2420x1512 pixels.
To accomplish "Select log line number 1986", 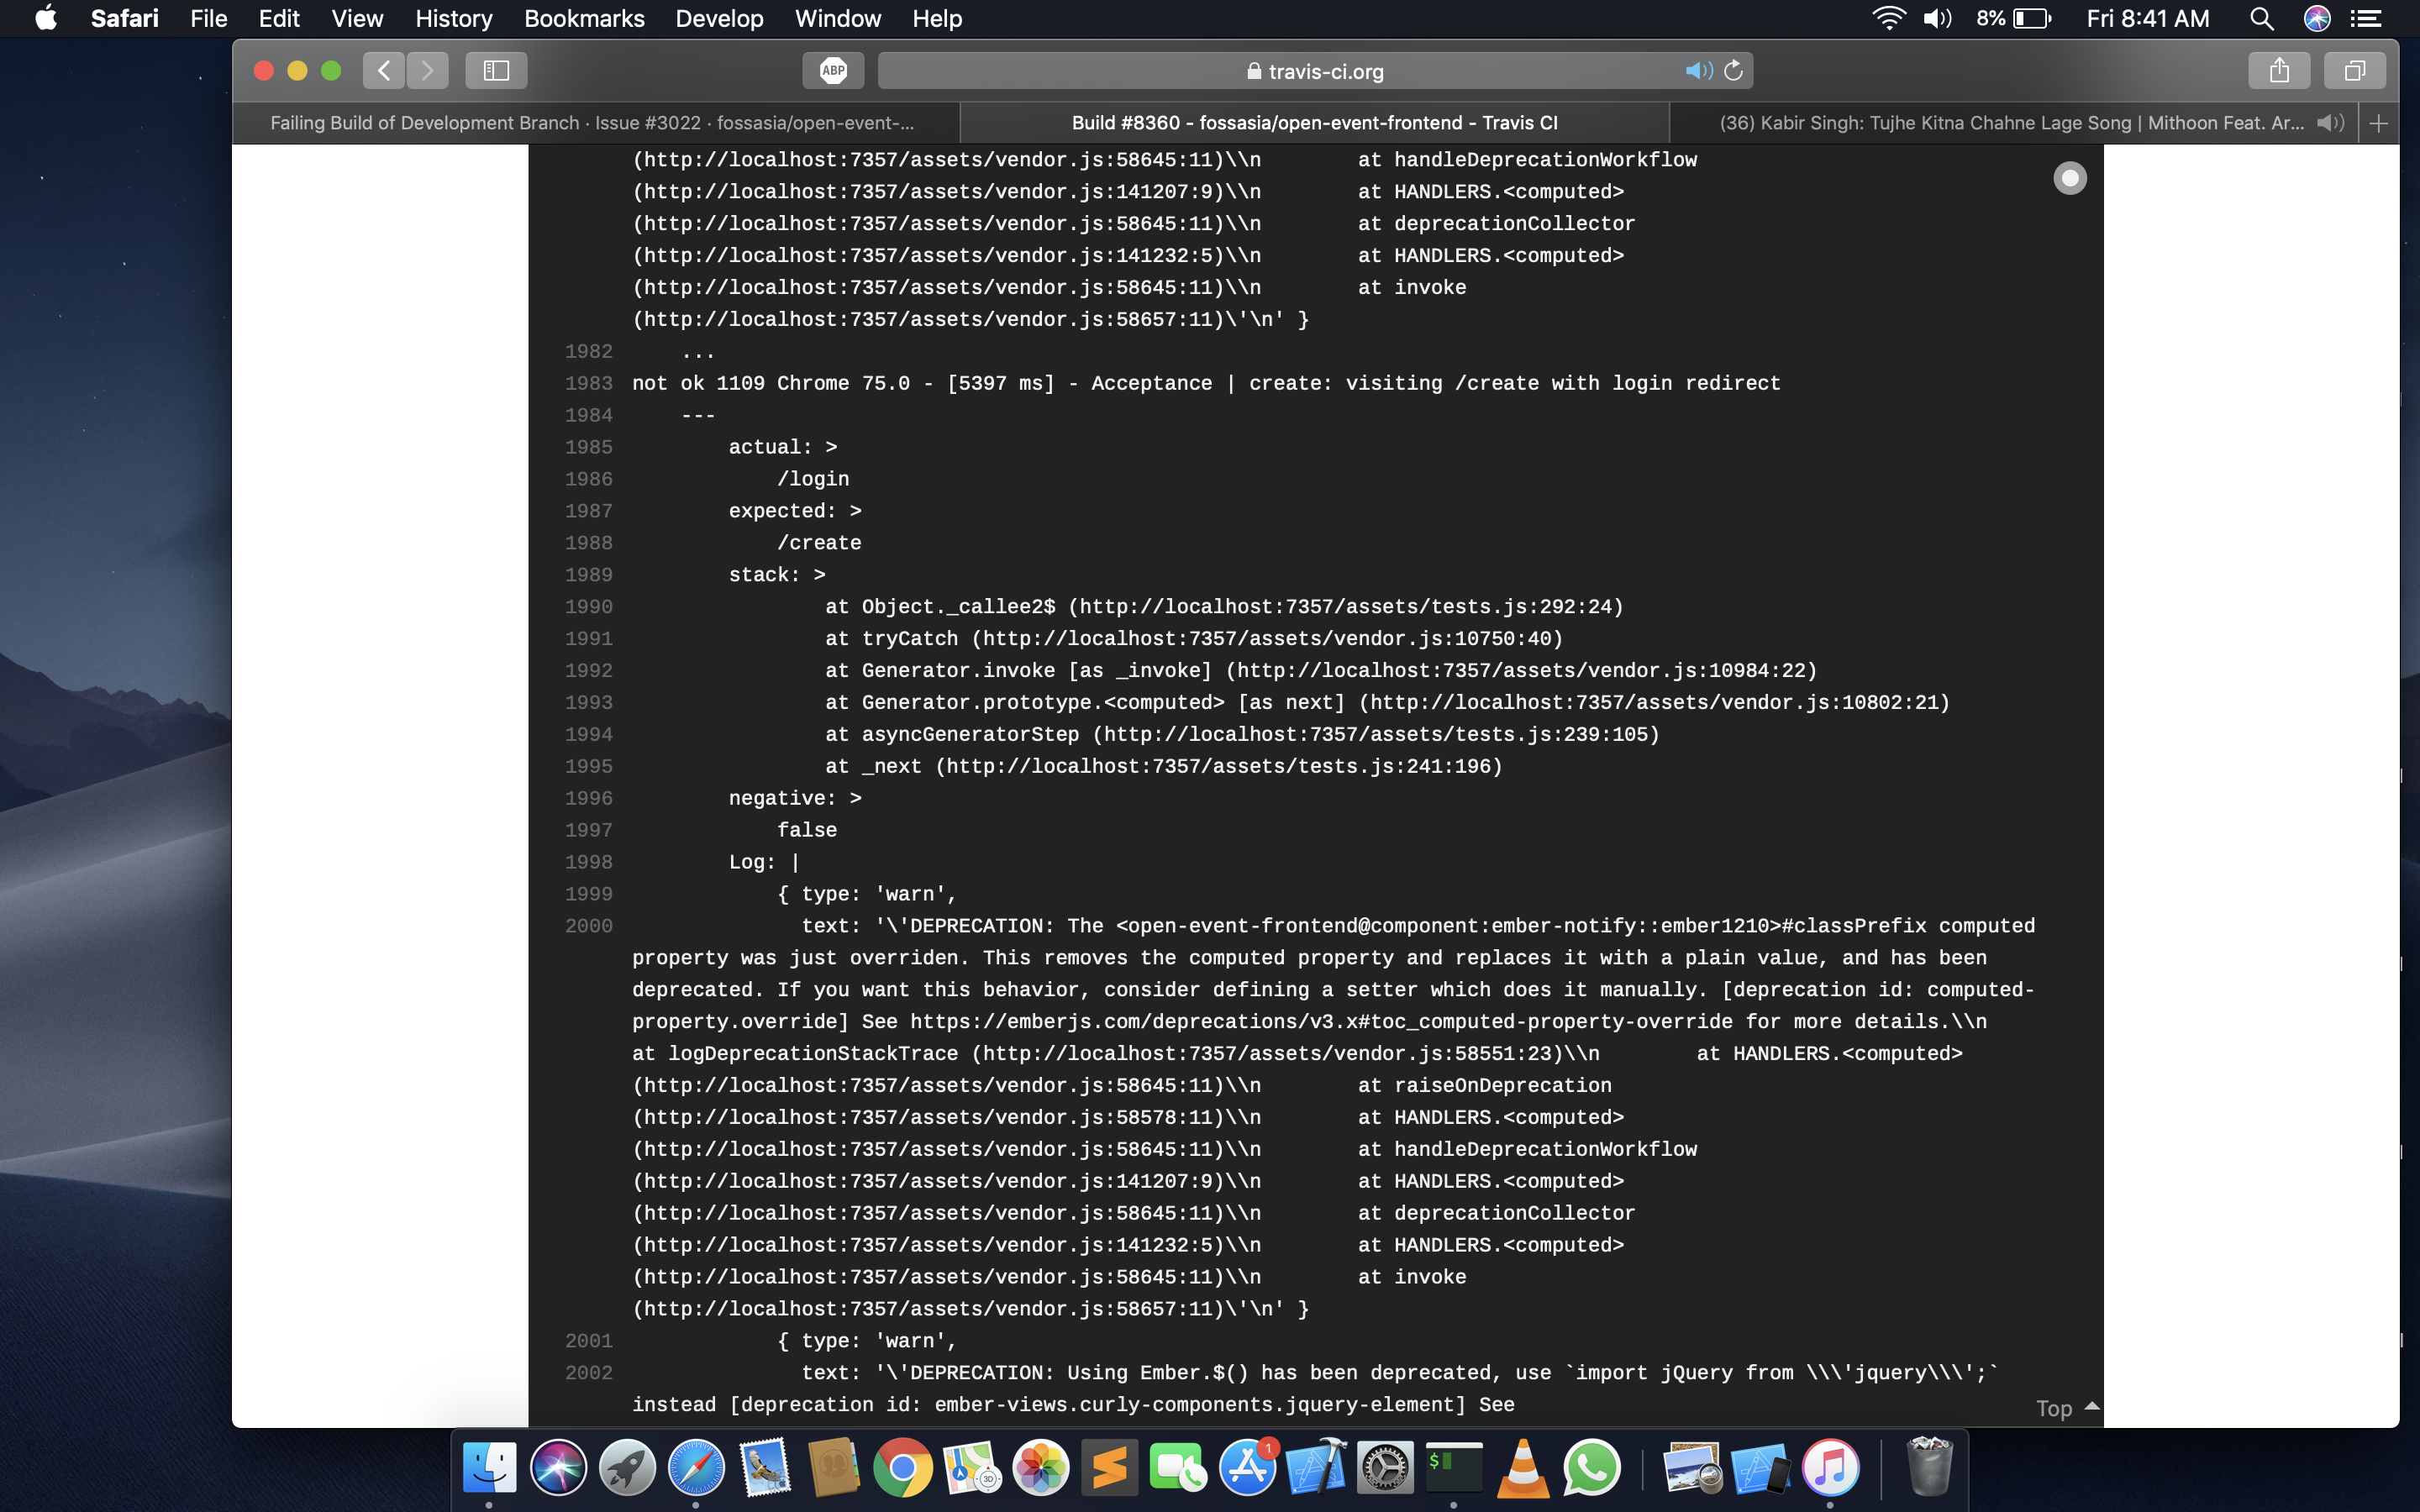I will coord(589,479).
